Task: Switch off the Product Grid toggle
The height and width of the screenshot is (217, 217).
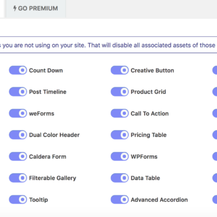Action: (x=119, y=92)
